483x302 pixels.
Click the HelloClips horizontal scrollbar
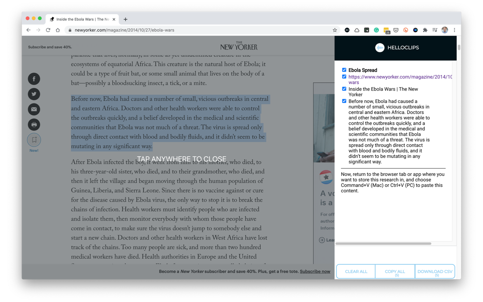pos(383,243)
